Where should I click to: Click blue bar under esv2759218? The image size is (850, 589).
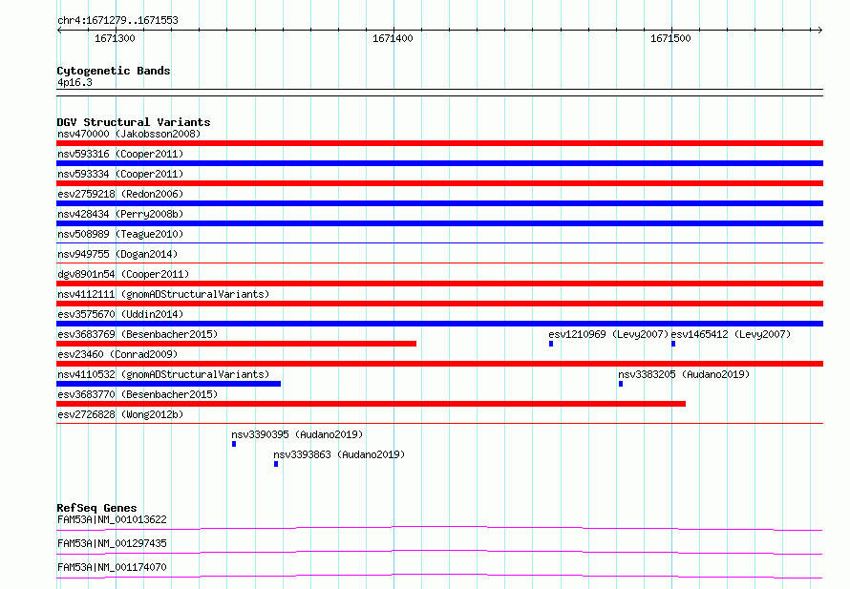439,203
